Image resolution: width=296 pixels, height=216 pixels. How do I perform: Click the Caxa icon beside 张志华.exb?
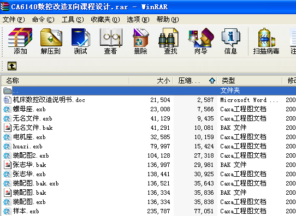7,174
